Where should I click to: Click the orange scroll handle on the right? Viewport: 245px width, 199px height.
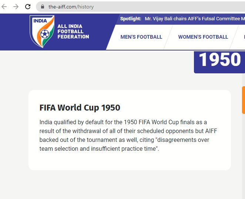click(x=243, y=100)
